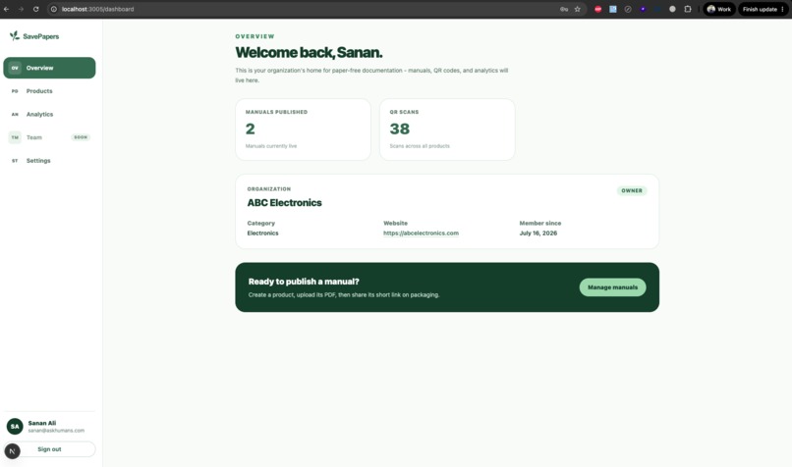Click the AN icon beside Analytics
The width and height of the screenshot is (792, 467).
coord(15,115)
